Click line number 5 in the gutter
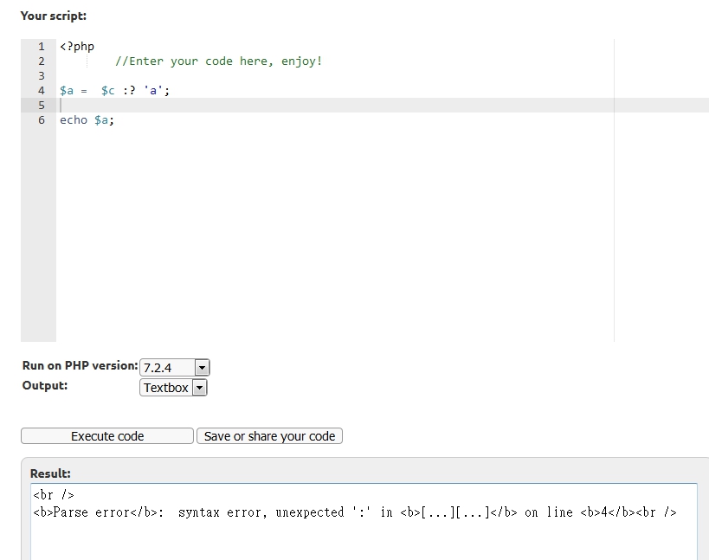Screen dimensions: 709x560 [x=41, y=106]
